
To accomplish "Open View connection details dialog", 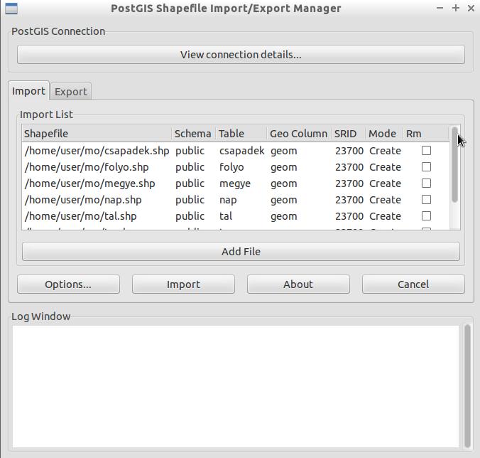I will coord(241,55).
